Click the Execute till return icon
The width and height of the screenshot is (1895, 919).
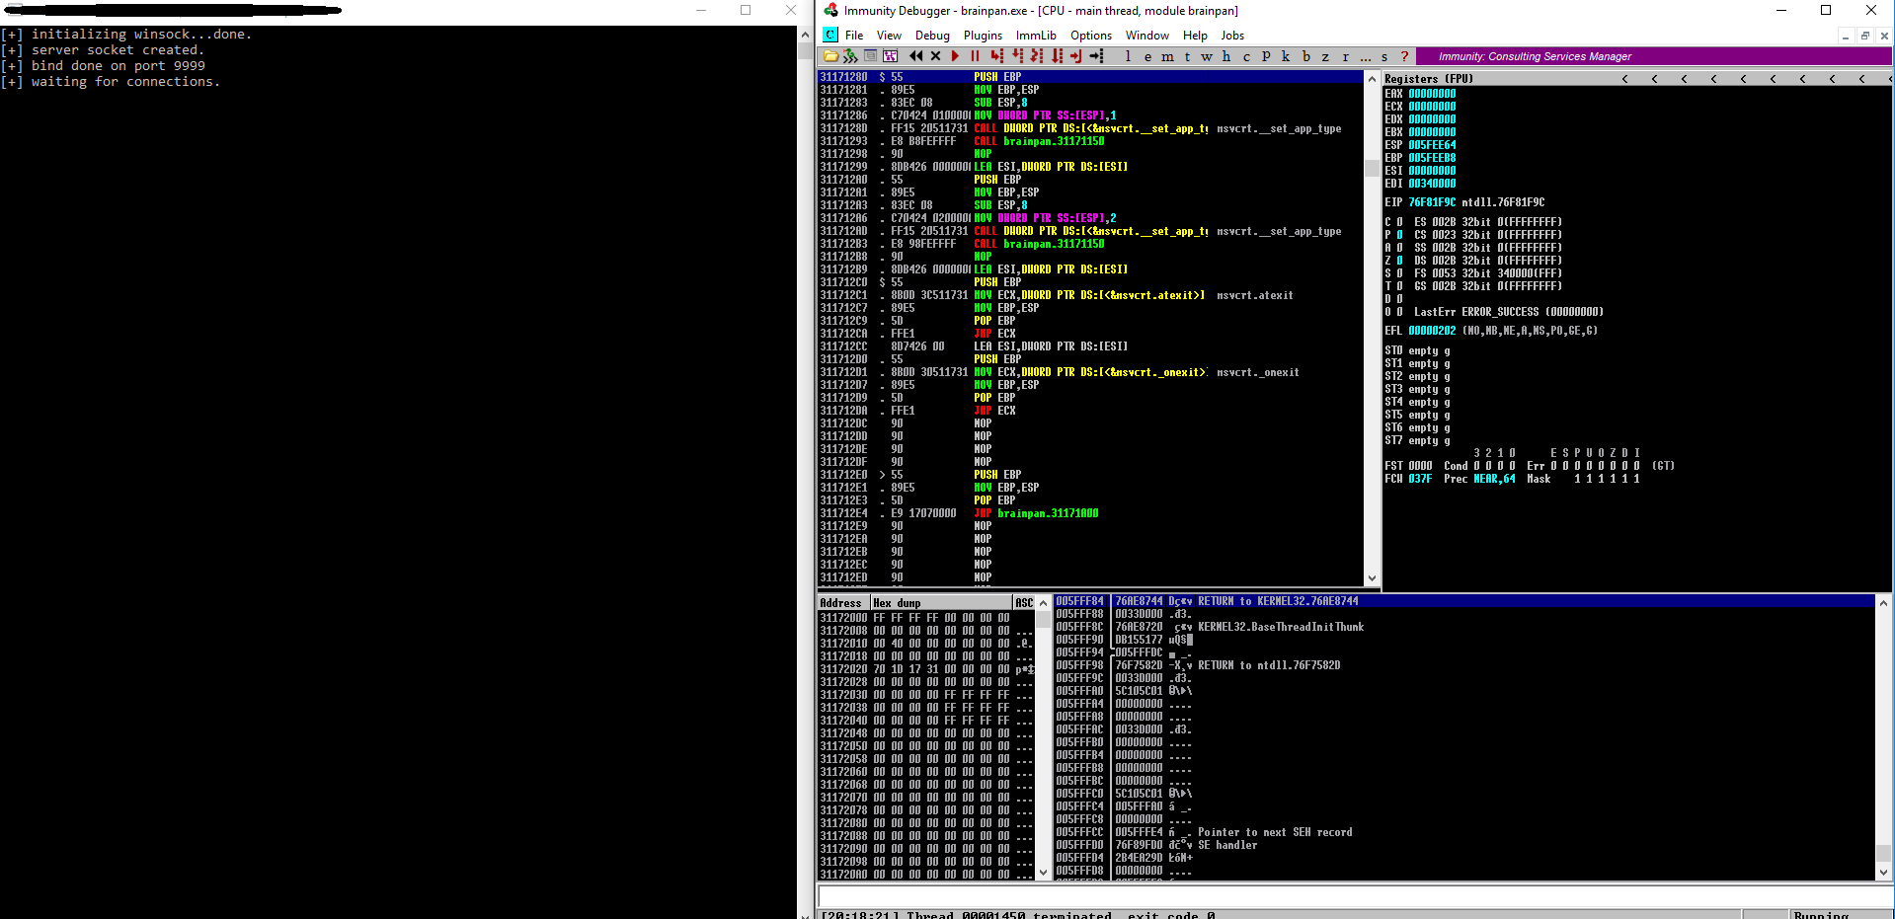coord(1076,56)
